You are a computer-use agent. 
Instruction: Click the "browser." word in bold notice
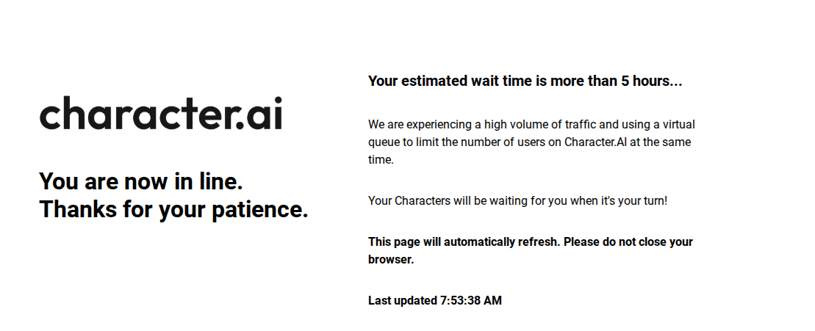coord(391,259)
